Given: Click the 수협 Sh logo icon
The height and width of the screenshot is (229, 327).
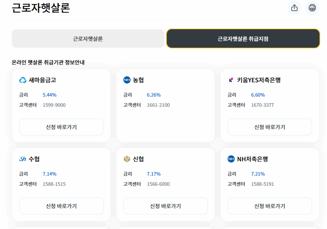Looking at the screenshot, I should coord(23,159).
